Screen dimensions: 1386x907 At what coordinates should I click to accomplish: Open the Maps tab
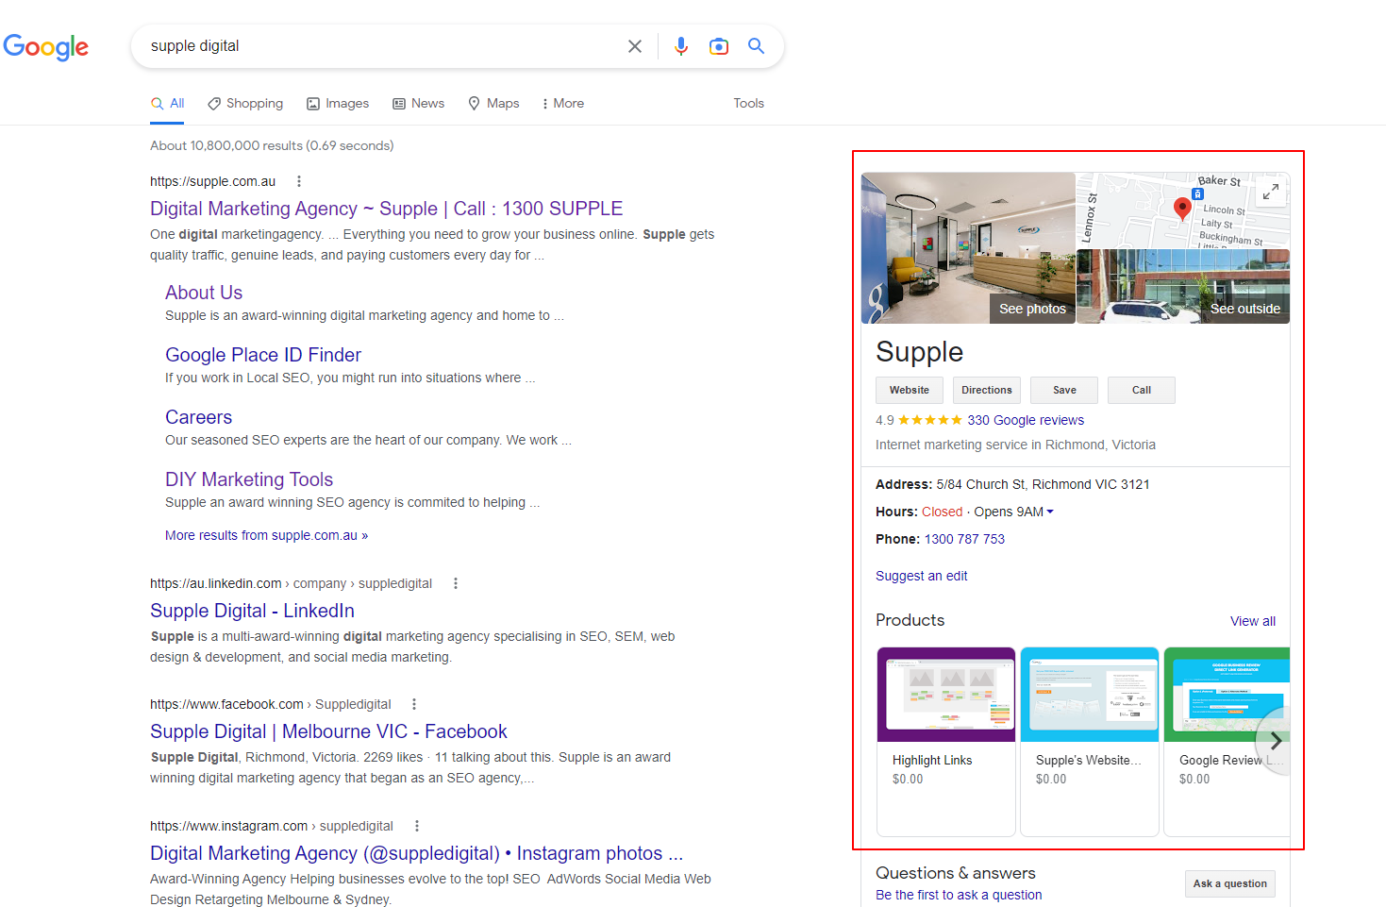(x=493, y=104)
